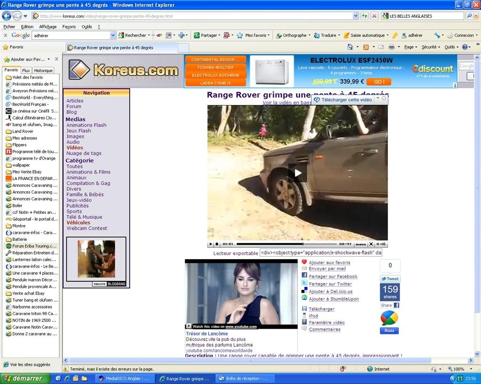The height and width of the screenshot is (384, 481).
Task: Click the Print icon
Action: (x=391, y=47)
